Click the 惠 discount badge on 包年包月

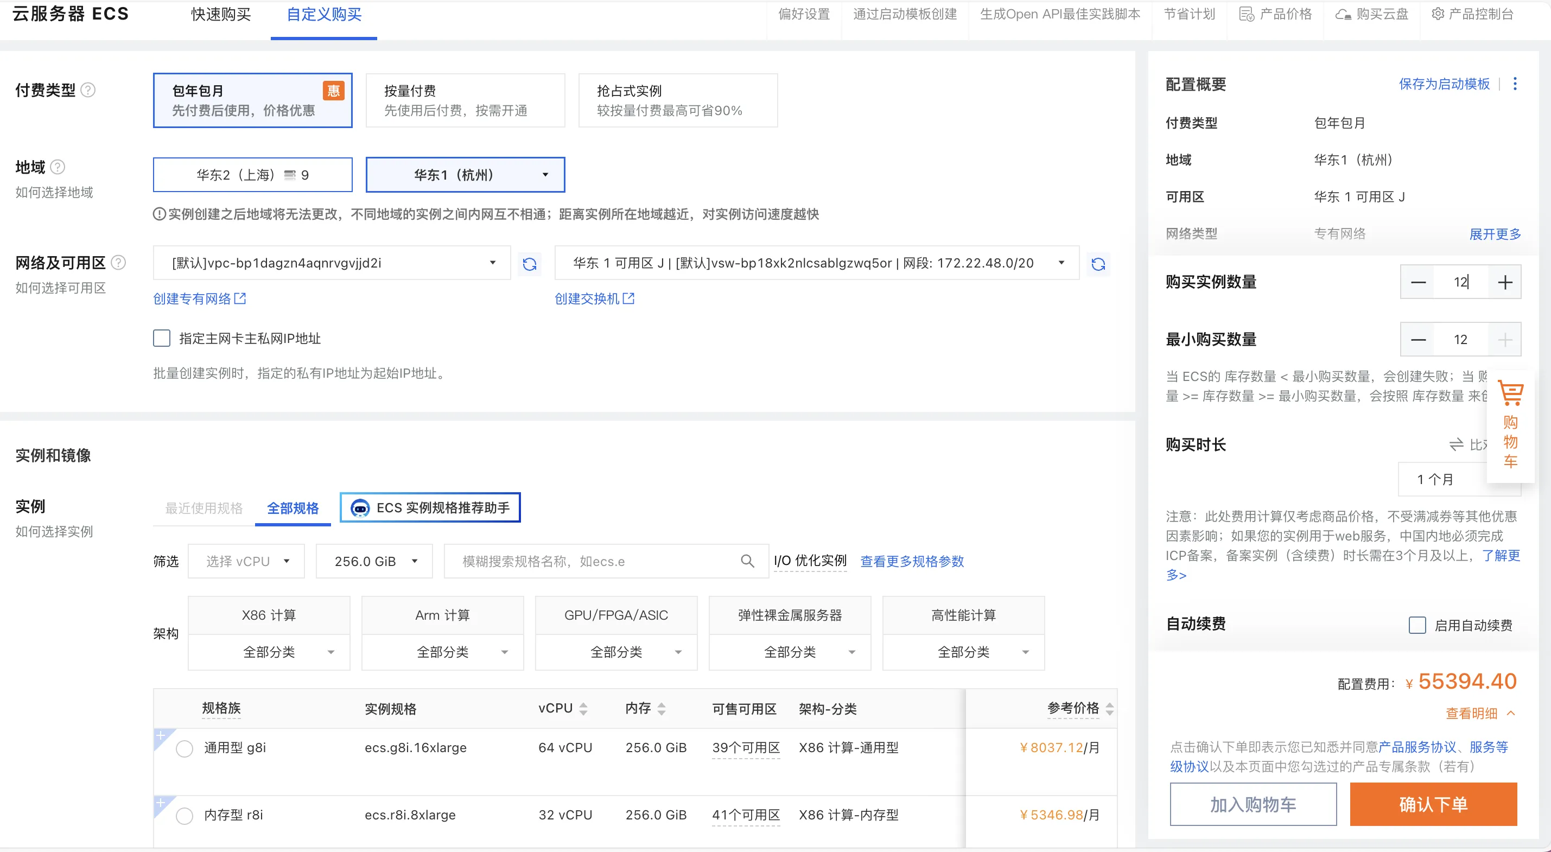(x=334, y=91)
